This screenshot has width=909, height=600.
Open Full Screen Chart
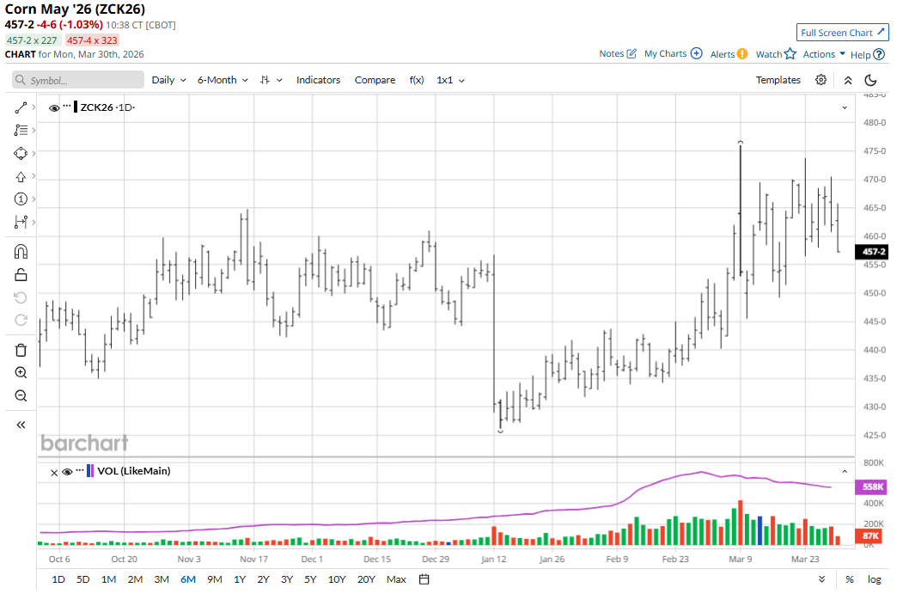842,33
